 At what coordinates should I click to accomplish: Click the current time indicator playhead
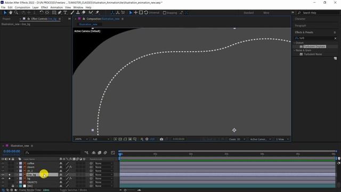[x=120, y=154]
